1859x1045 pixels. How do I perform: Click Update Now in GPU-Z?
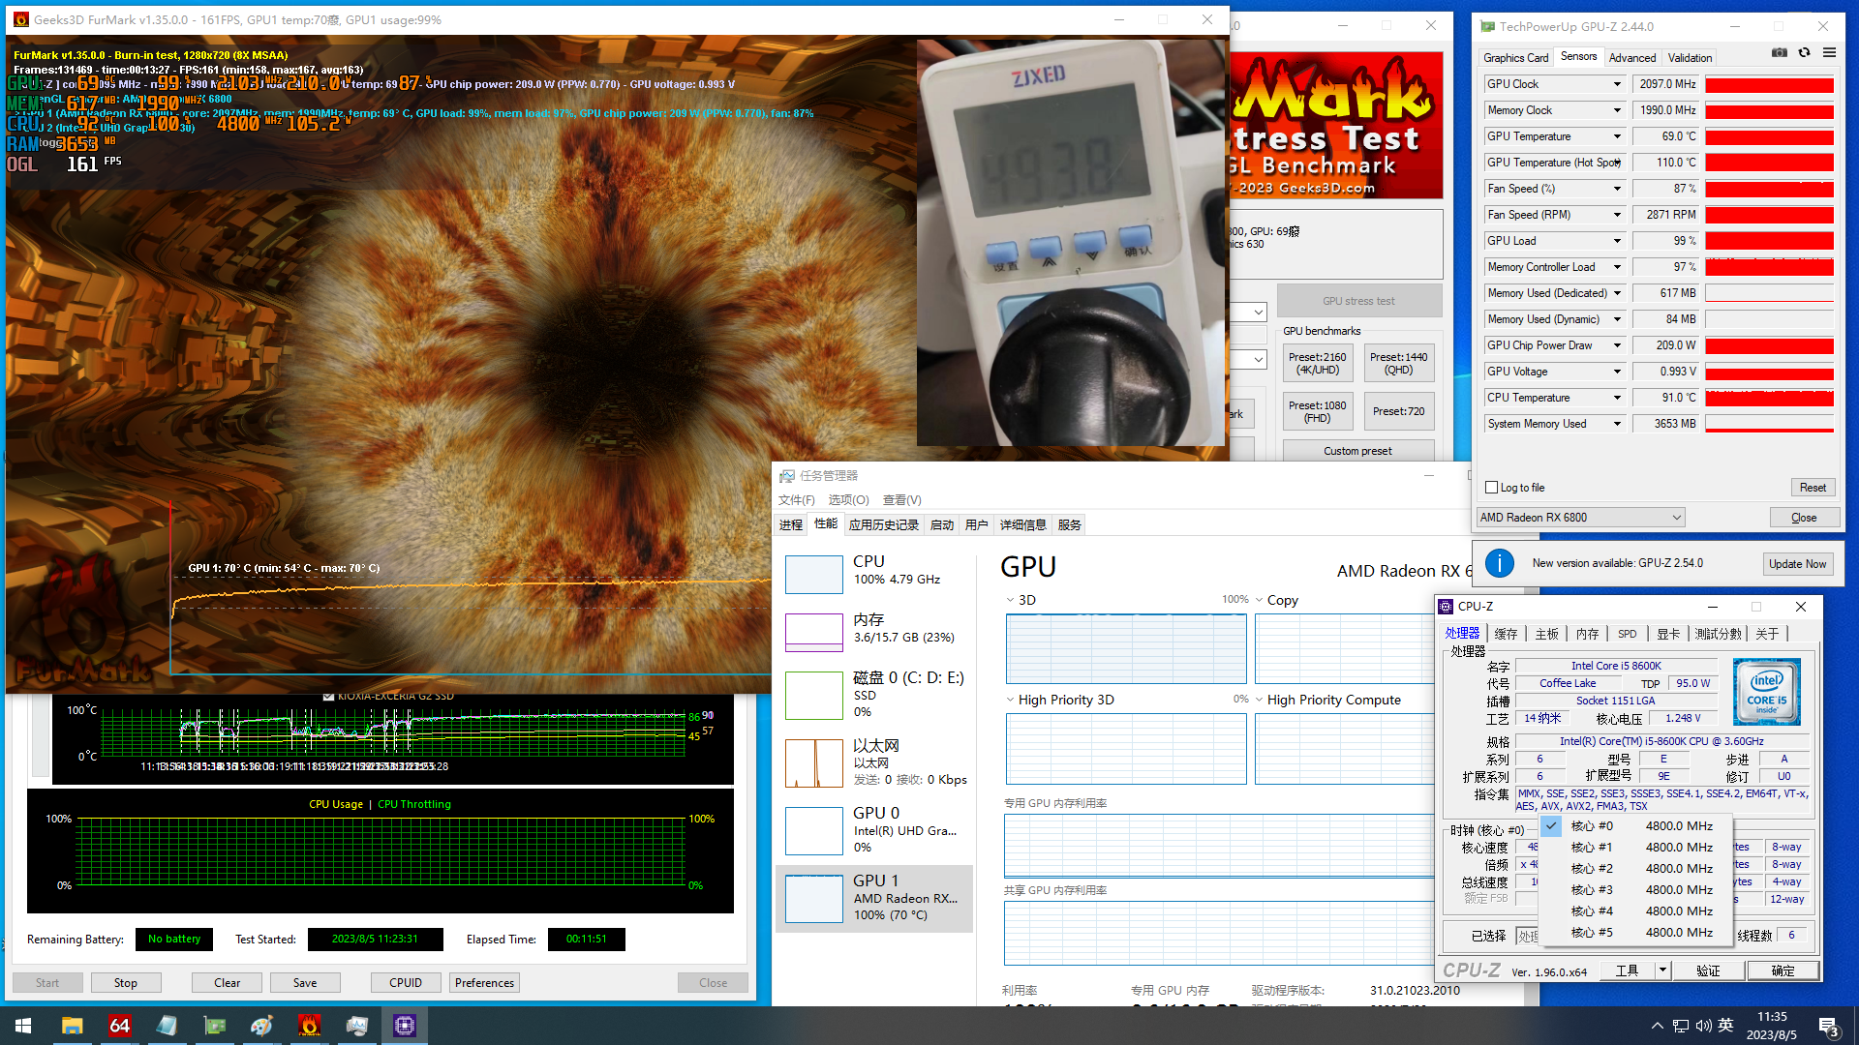(1797, 564)
